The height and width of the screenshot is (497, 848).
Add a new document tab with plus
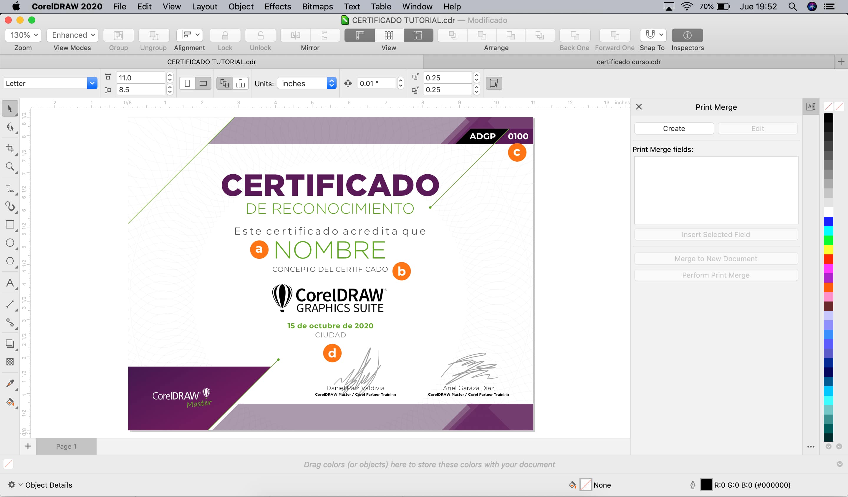pos(841,62)
